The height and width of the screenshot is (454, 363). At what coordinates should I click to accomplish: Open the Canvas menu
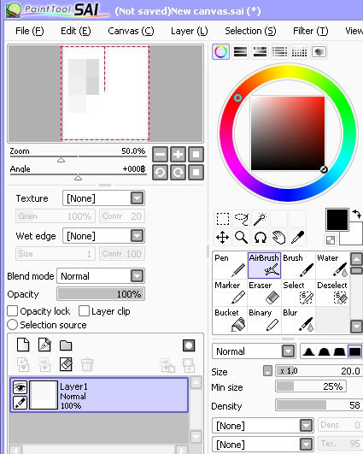[131, 31]
